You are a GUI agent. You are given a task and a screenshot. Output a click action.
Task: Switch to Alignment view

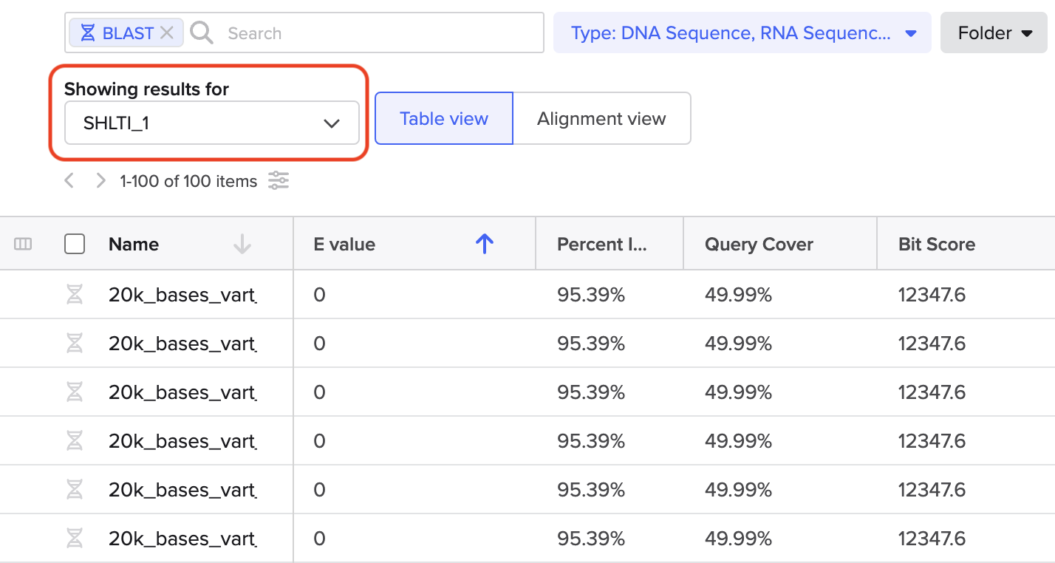click(x=601, y=119)
